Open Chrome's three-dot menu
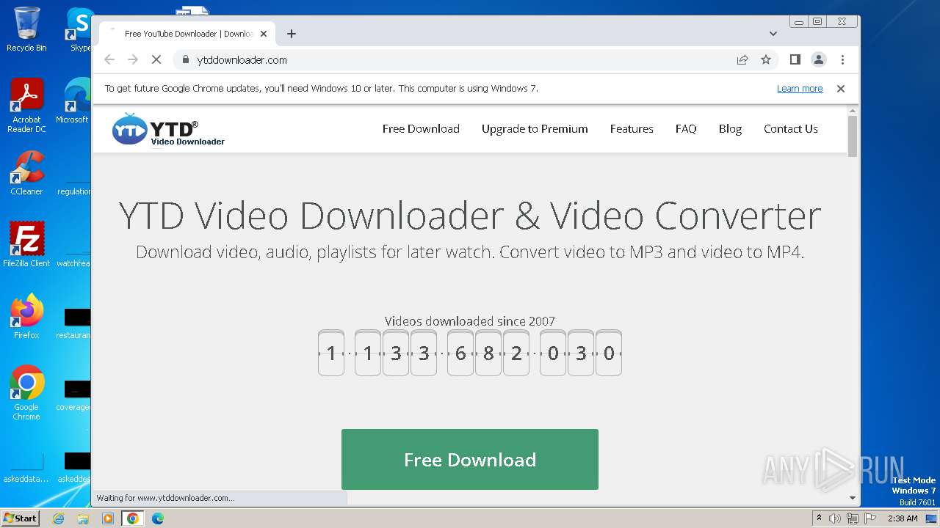 pos(842,59)
